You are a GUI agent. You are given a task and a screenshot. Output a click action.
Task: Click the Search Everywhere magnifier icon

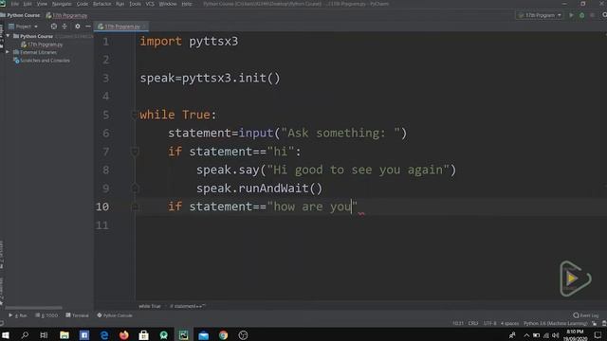click(x=604, y=15)
